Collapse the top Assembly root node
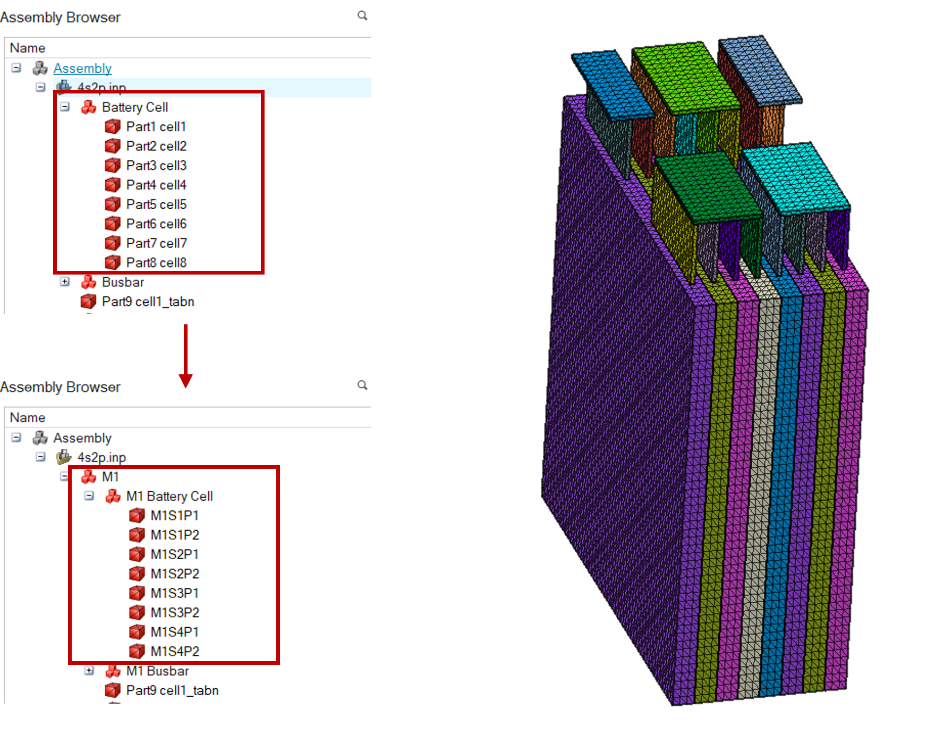935x744 pixels. [16, 68]
